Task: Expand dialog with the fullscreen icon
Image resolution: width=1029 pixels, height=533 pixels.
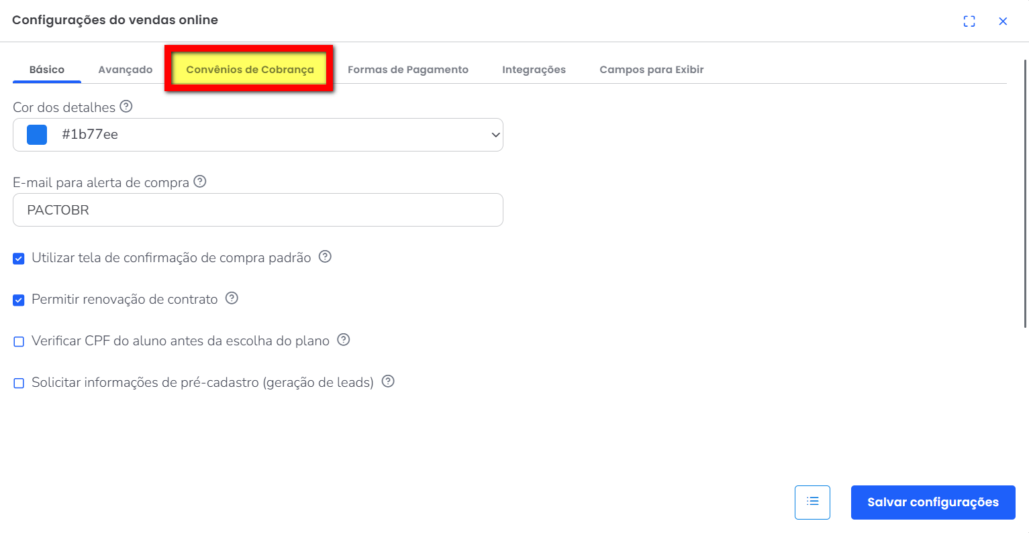Action: (969, 21)
